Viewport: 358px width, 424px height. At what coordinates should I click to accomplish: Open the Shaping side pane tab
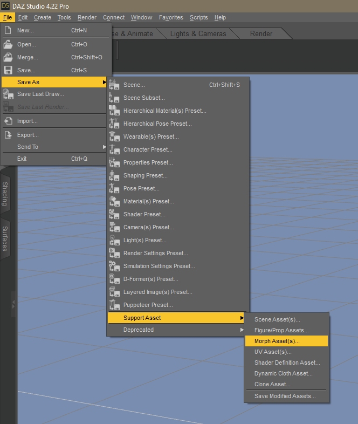pos(5,194)
